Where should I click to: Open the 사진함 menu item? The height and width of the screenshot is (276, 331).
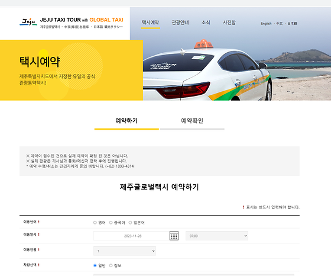point(229,23)
